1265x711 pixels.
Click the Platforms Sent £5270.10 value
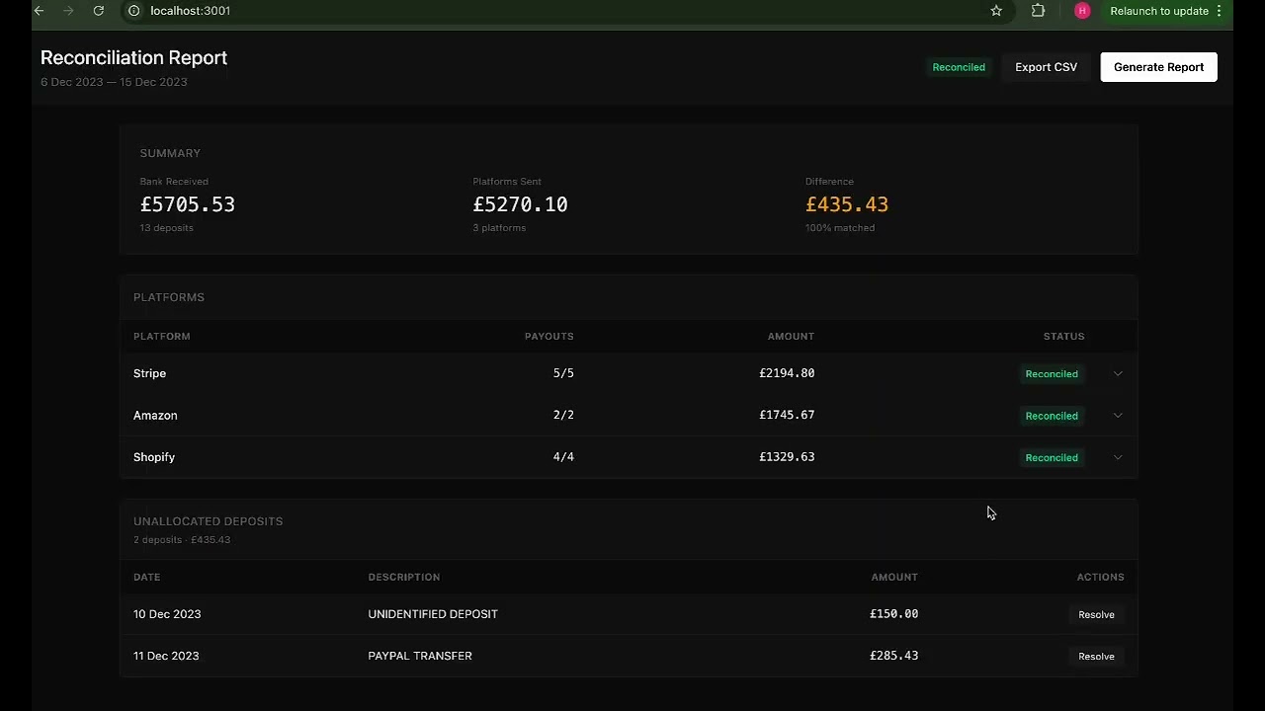(520, 204)
